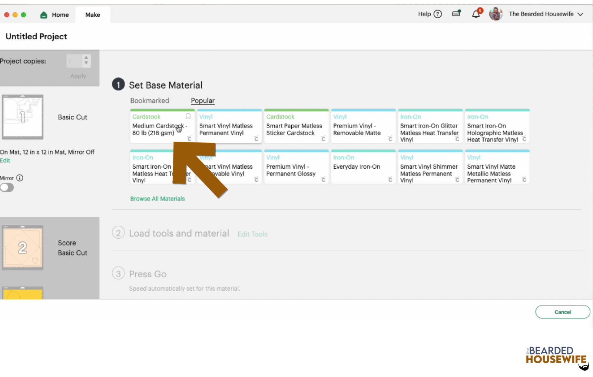Click the Cricut logo on Smart Paper Matless Sticker Cardstock
Image resolution: width=593 pixels, height=377 pixels.
[323, 139]
